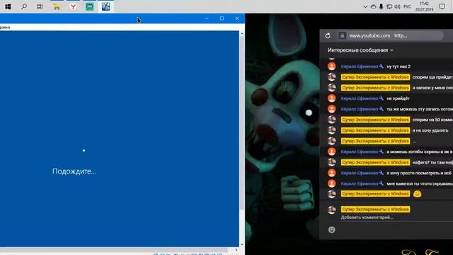Click the avatar beside 'спорим на 50'
Image resolution: width=453 pixels, height=255 pixels.
point(332,120)
